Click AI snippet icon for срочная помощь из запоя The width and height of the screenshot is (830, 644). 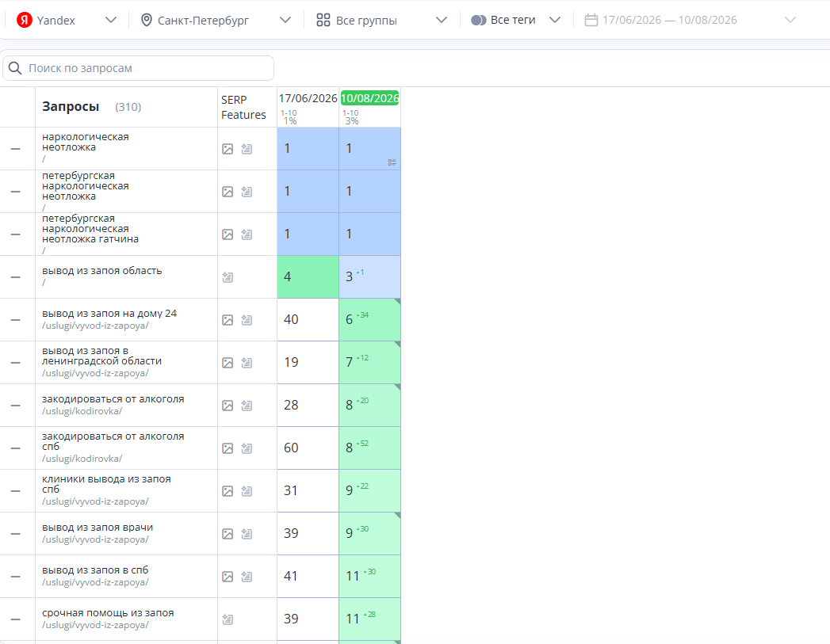228,619
